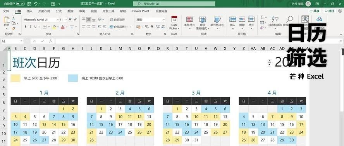Switch to the 公式 (Formulas) tab
344x146 pixels.
[x=59, y=11]
